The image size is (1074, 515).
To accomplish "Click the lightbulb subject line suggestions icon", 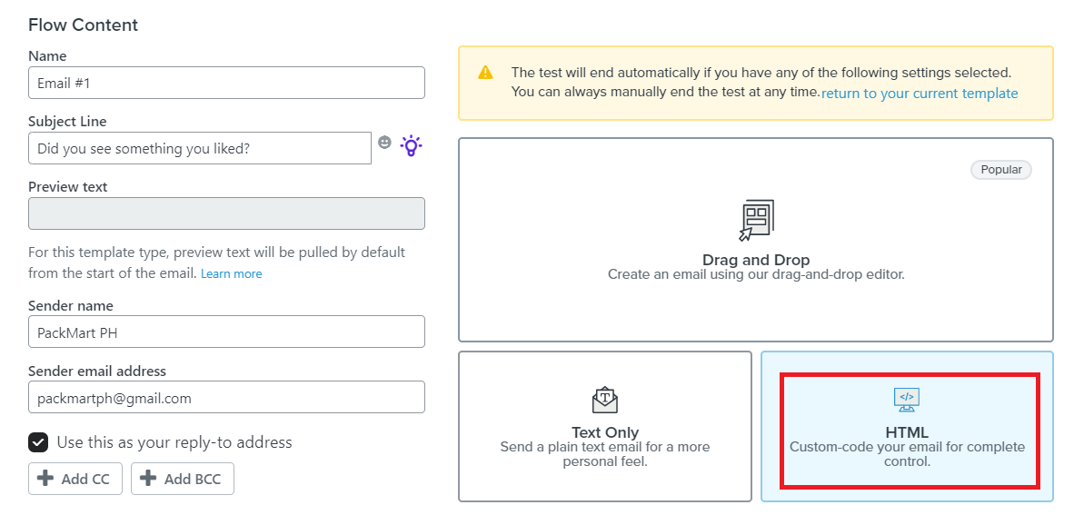I will click(x=411, y=145).
